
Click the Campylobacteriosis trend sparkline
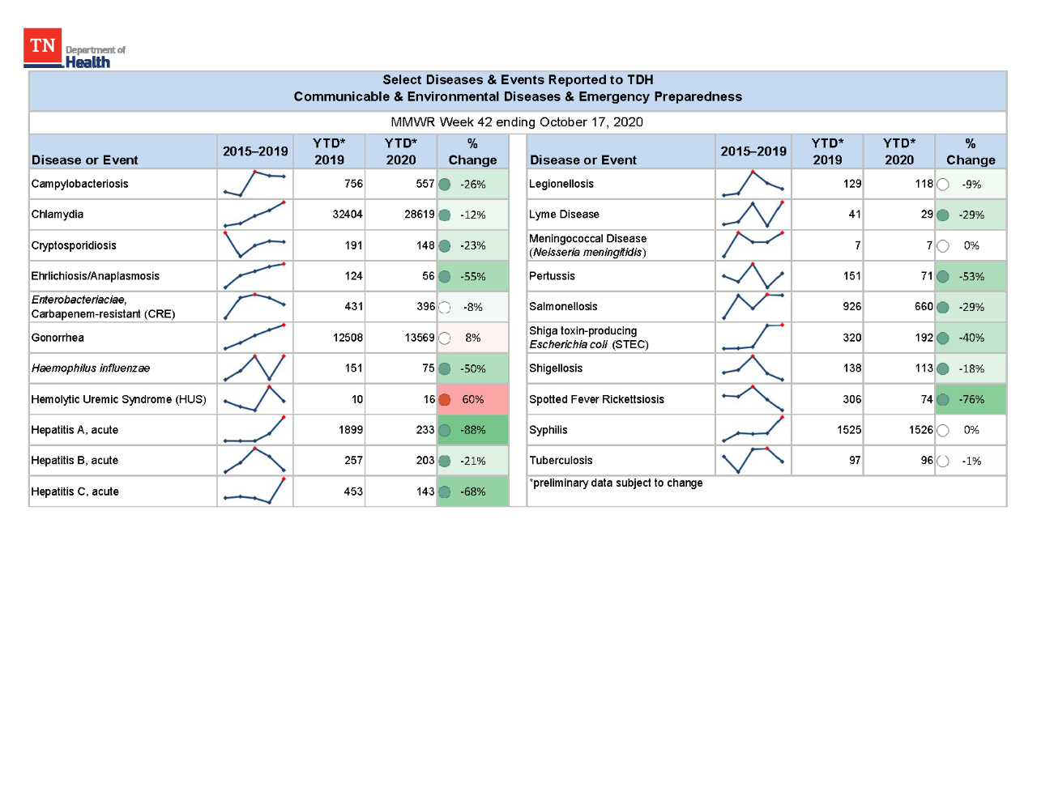pos(254,184)
